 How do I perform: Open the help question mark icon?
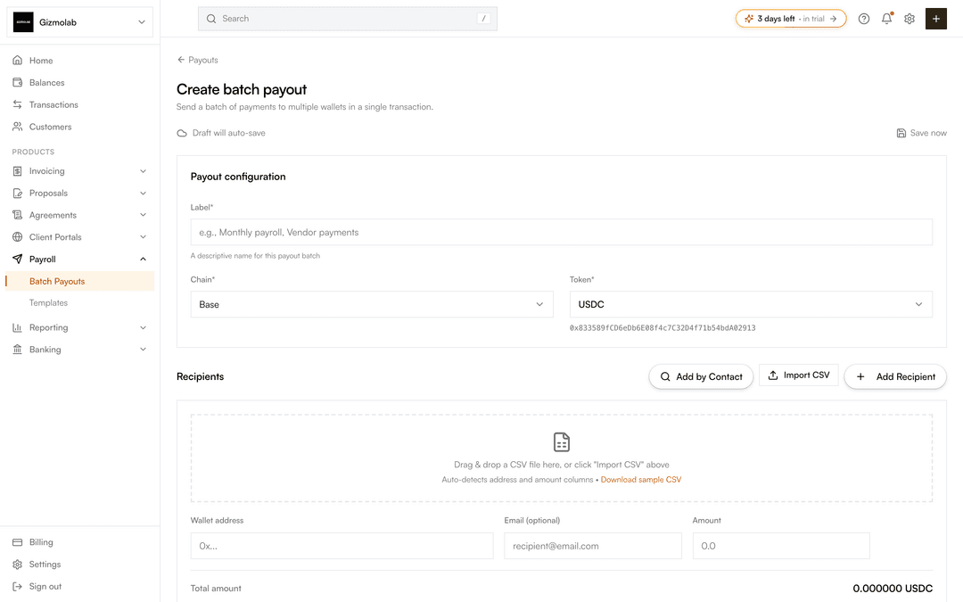pos(863,19)
